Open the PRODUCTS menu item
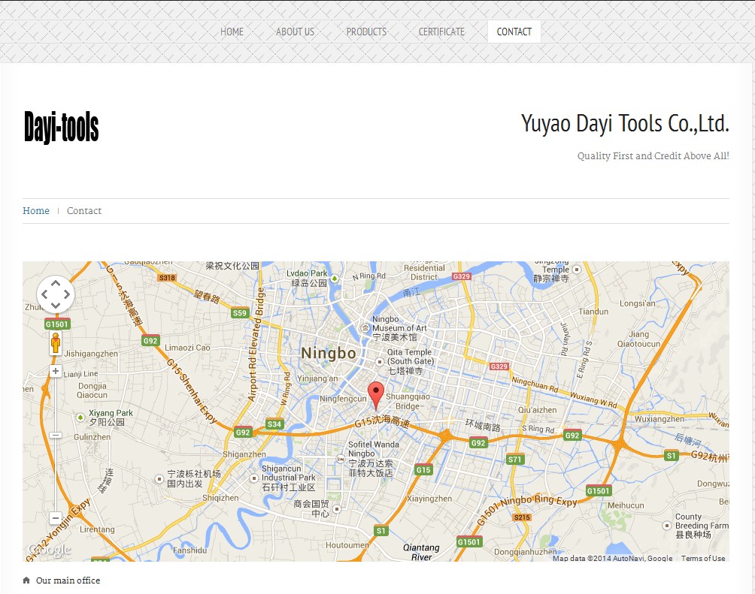Viewport: 755px width, 594px height. [x=366, y=32]
